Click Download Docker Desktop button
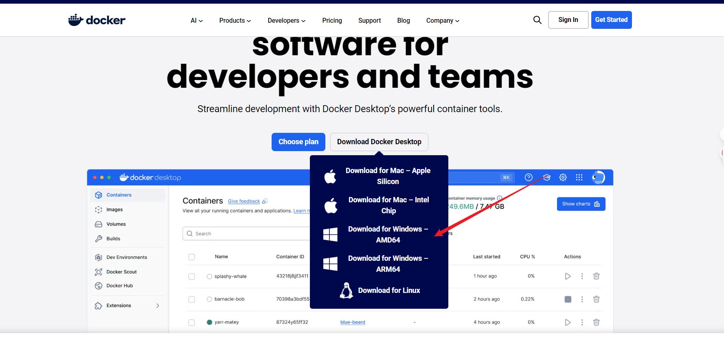Viewport: 724px width, 338px height. pyautogui.click(x=379, y=142)
